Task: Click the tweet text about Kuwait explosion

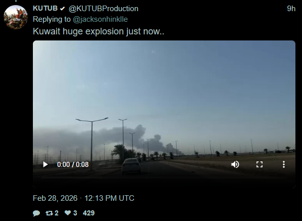Action: pyautogui.click(x=99, y=31)
